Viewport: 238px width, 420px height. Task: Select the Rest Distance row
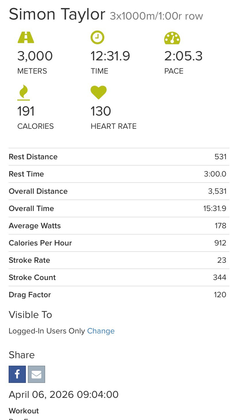coord(119,157)
